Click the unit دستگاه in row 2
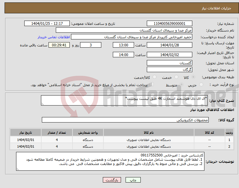This screenshot has height=188, width=239. point(88,146)
